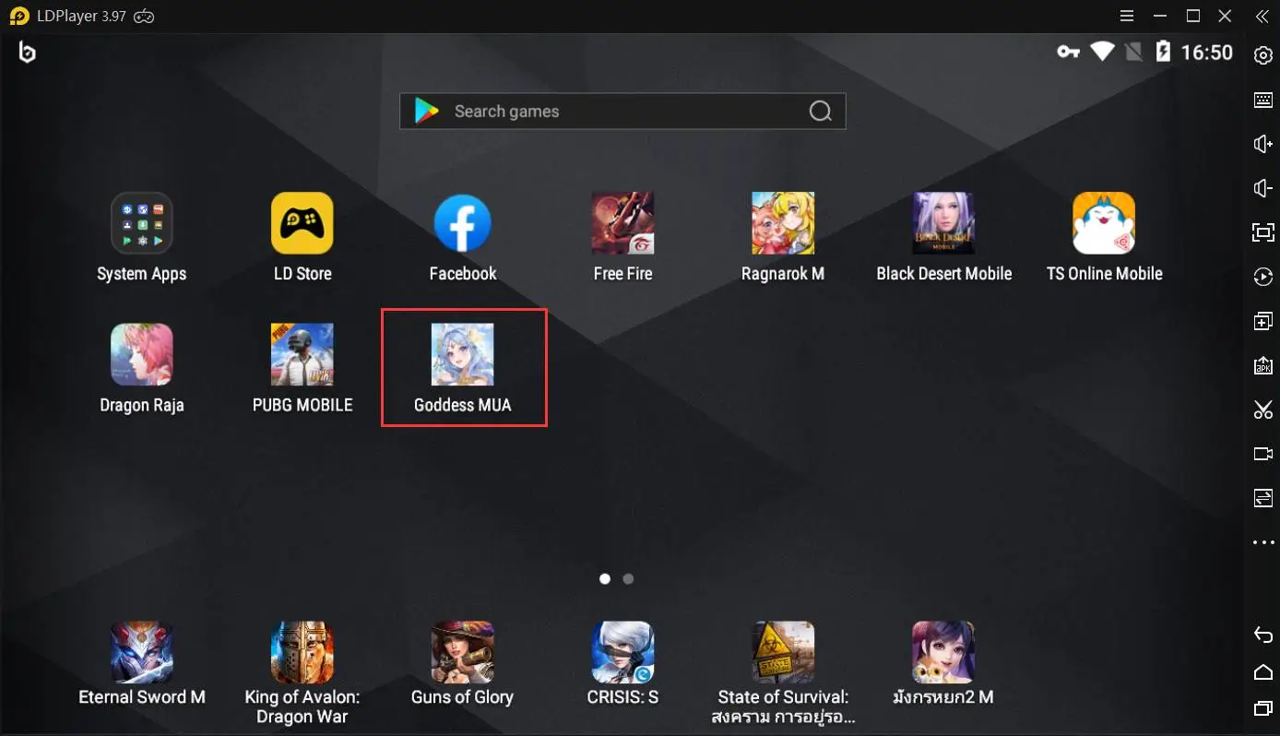Image resolution: width=1280 pixels, height=736 pixels.
Task: Click the LDPlayer logo in title bar
Action: tap(18, 16)
